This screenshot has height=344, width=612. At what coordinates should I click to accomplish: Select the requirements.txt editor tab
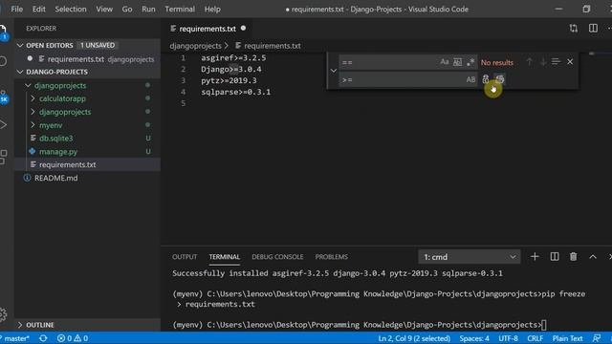[x=208, y=29]
